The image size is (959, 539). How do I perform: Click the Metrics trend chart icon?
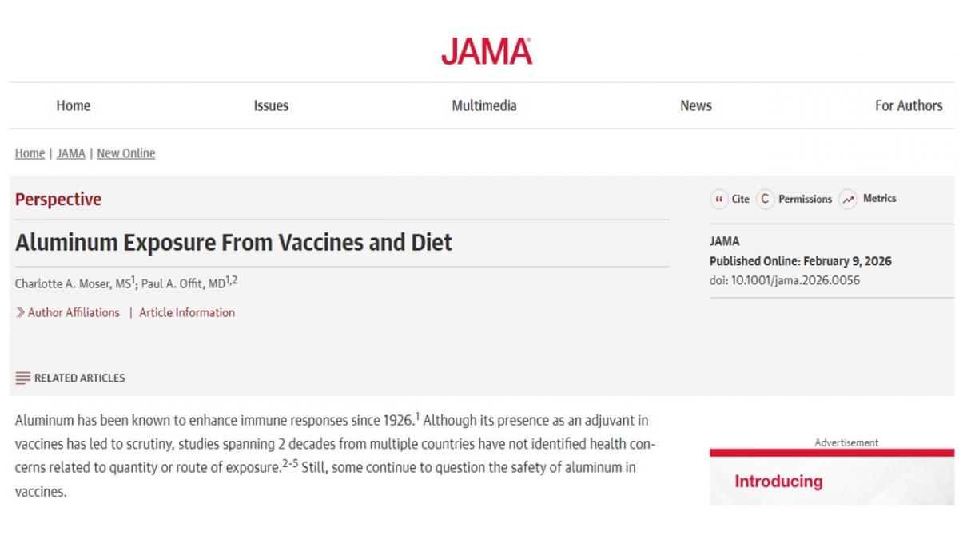click(848, 200)
